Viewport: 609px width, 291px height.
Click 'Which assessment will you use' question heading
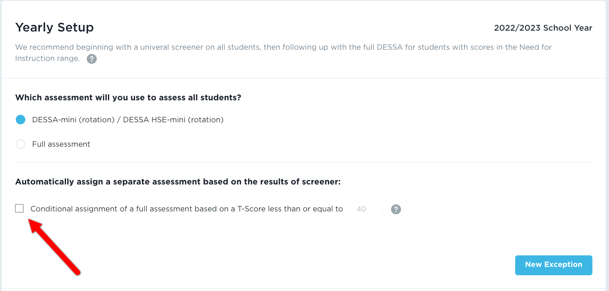pyautogui.click(x=128, y=98)
